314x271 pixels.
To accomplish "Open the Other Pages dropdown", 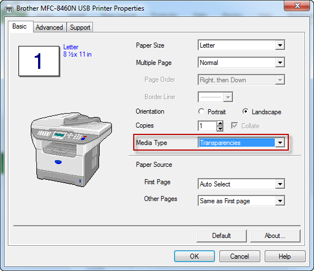I will coord(241,200).
